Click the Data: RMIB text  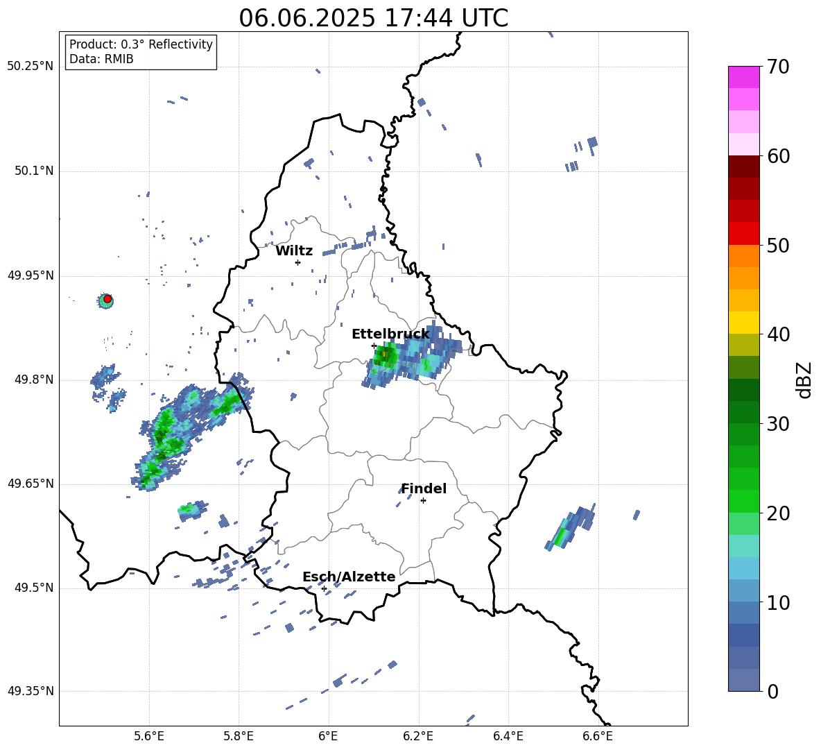(x=101, y=59)
